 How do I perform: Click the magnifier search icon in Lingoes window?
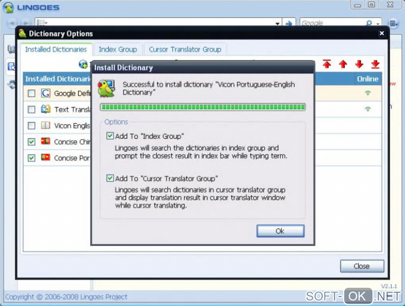tap(369, 23)
